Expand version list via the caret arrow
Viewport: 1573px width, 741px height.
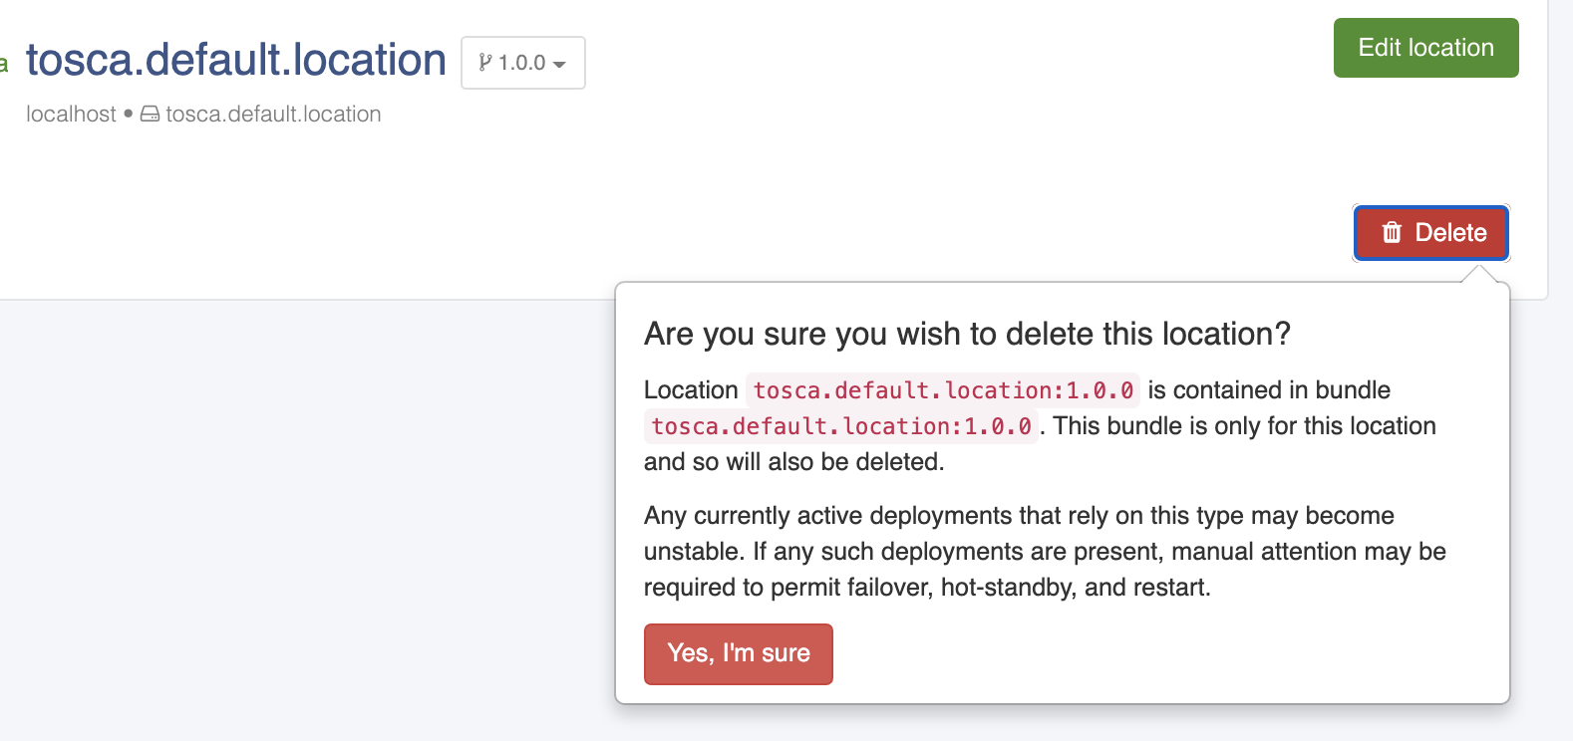pyautogui.click(x=559, y=65)
